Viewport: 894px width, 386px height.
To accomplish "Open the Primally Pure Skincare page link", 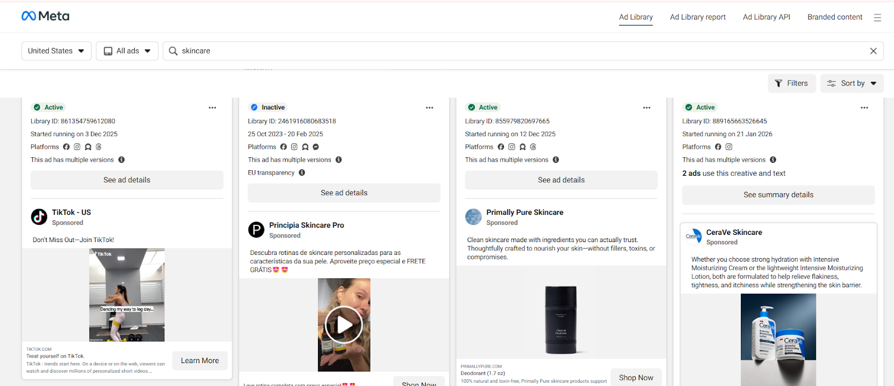I will click(x=525, y=213).
